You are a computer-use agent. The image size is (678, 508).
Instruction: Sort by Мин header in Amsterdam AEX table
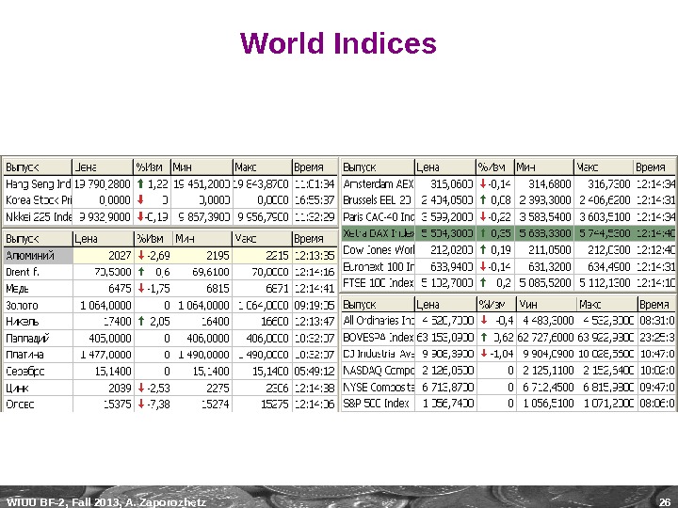[x=543, y=167]
